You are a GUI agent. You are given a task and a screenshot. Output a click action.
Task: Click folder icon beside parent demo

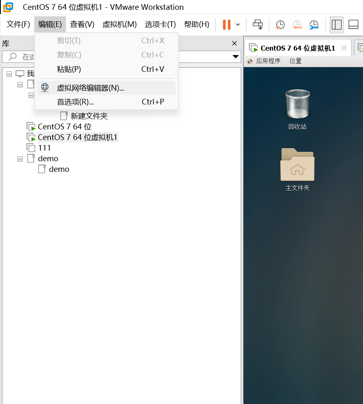31,158
